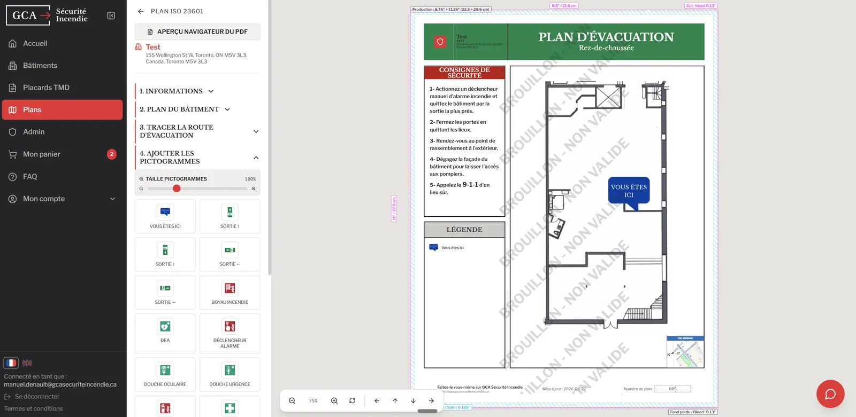Click Se déconnecter to log out
The width and height of the screenshot is (856, 417).
[32, 397]
